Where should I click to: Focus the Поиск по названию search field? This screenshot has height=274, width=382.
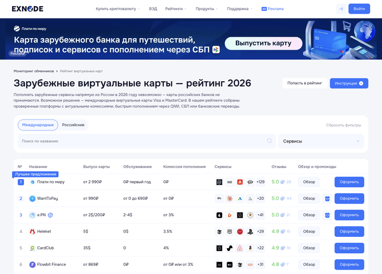pyautogui.click(x=147, y=141)
